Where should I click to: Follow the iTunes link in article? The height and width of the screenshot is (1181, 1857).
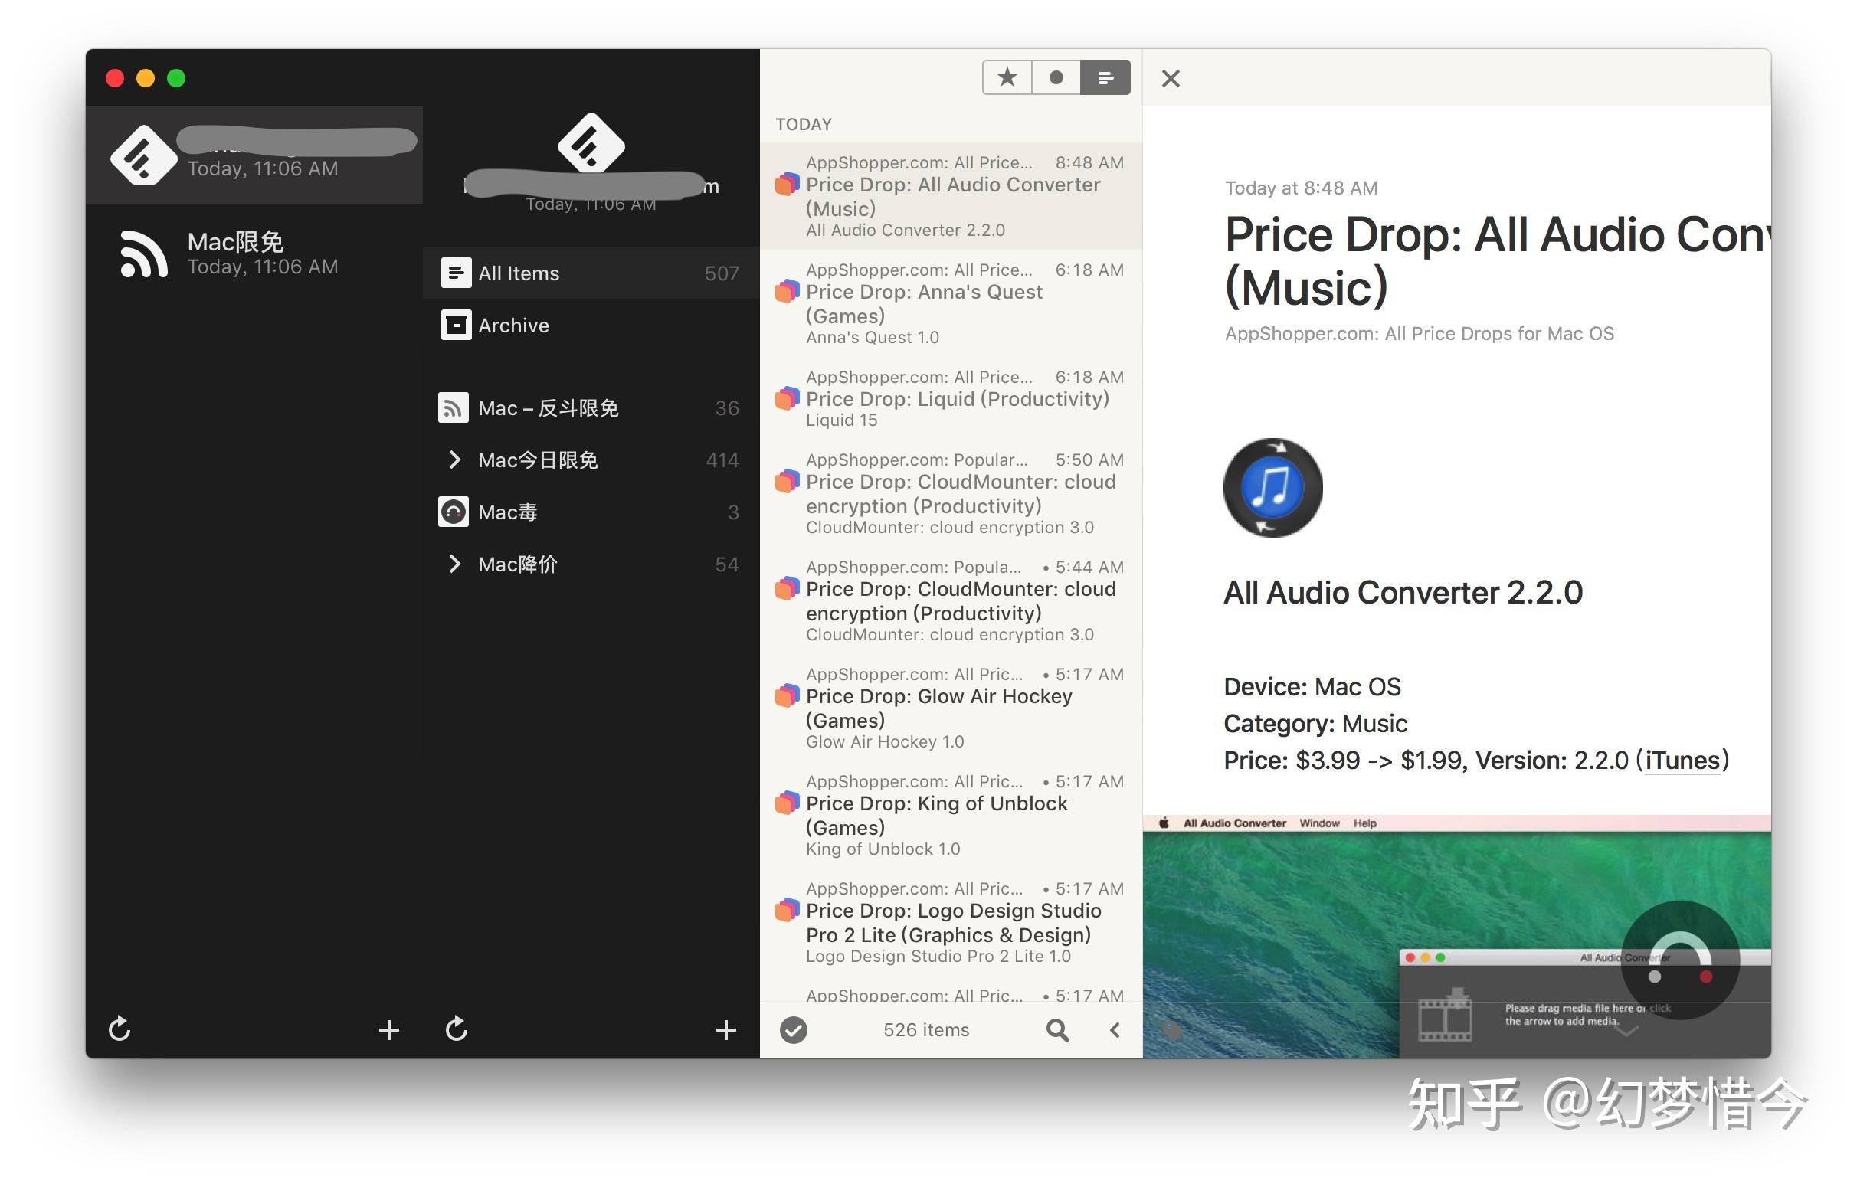click(x=1682, y=760)
